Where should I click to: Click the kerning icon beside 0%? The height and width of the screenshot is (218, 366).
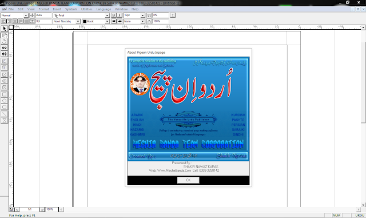pos(149,15)
